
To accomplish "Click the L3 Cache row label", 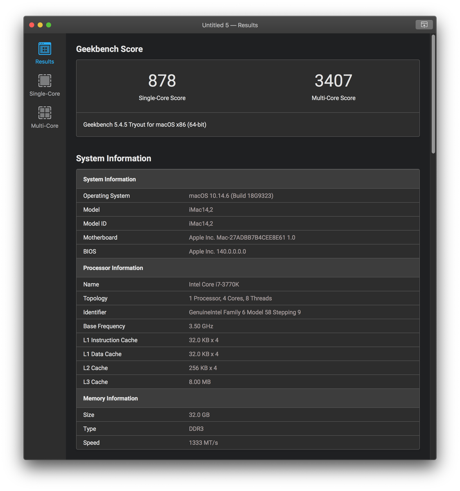I will point(95,382).
